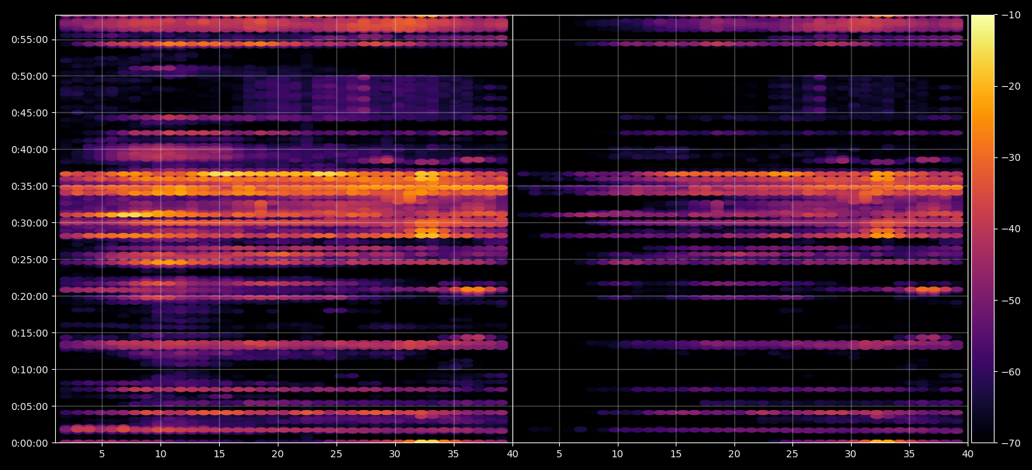Click the −70 colorbar tick label
The width and height of the screenshot is (1032, 470).
pyautogui.click(x=1010, y=442)
